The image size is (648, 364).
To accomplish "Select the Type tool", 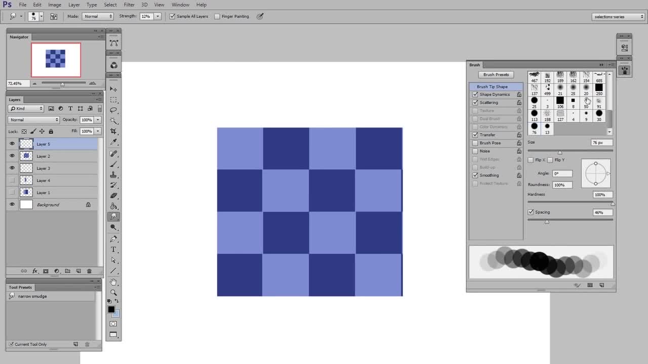I will (113, 250).
